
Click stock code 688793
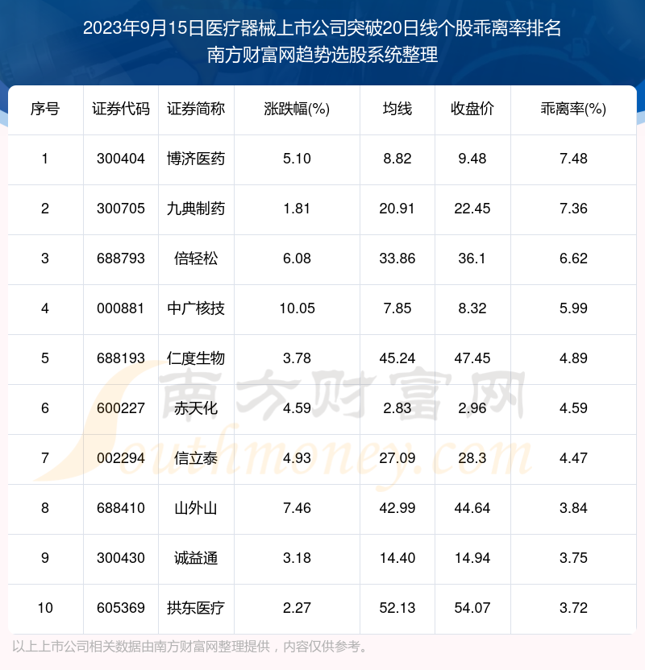click(x=121, y=258)
